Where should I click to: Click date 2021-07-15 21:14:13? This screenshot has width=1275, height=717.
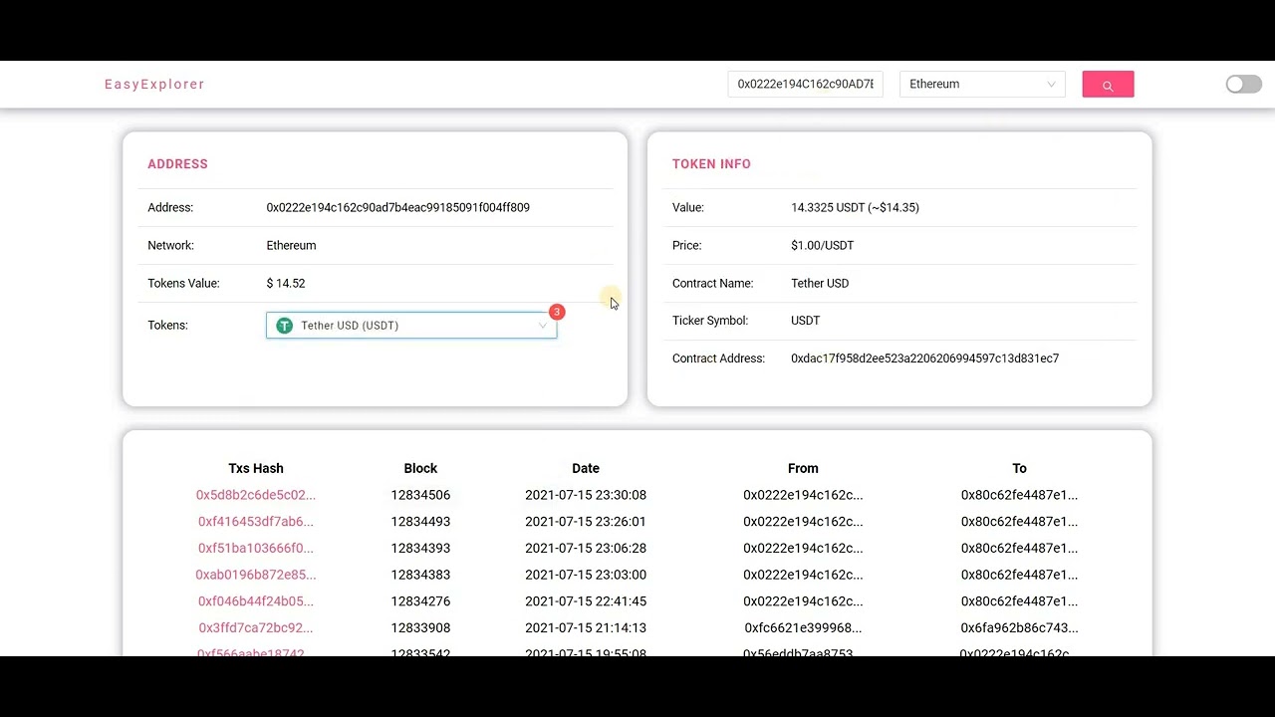pyautogui.click(x=586, y=628)
